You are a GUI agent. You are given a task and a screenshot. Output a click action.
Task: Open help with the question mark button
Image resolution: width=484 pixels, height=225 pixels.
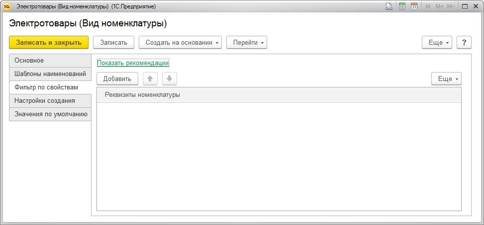(x=464, y=43)
